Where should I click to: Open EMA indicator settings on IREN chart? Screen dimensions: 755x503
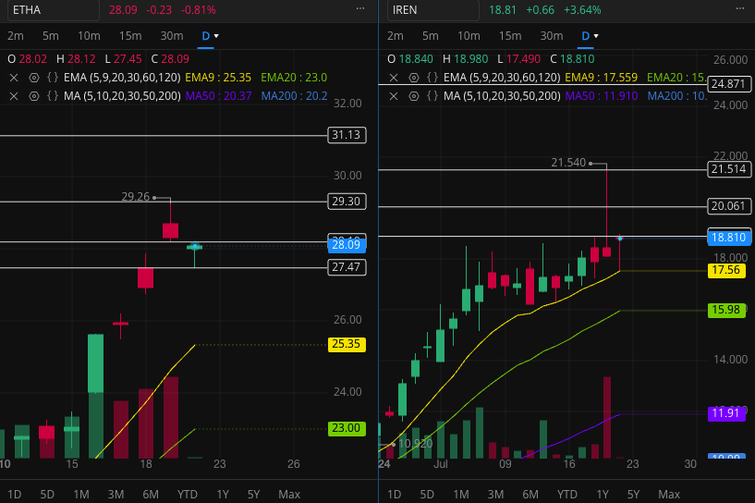[432, 78]
